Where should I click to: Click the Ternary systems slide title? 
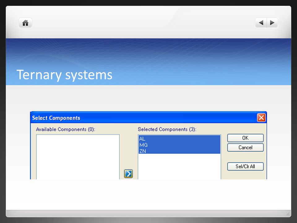coord(64,75)
